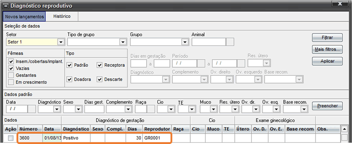Click the Compl. column header
Screen dimensions: 352x144
pos(115,129)
